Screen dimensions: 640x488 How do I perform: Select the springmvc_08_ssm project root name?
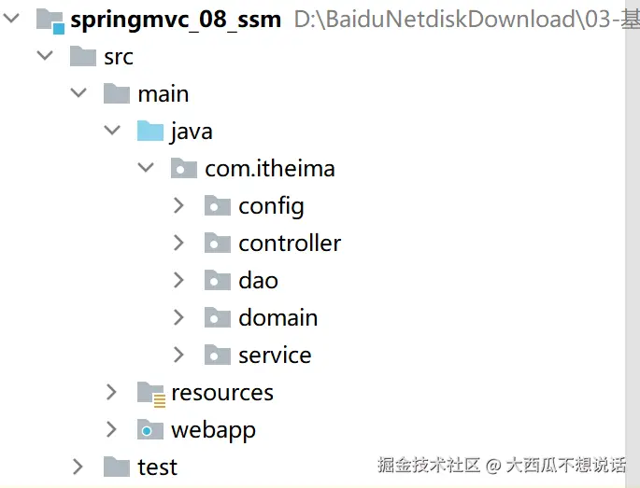(x=176, y=19)
